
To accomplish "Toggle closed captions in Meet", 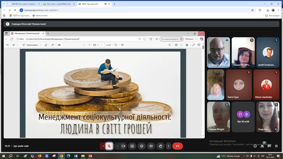I will pos(151,146).
